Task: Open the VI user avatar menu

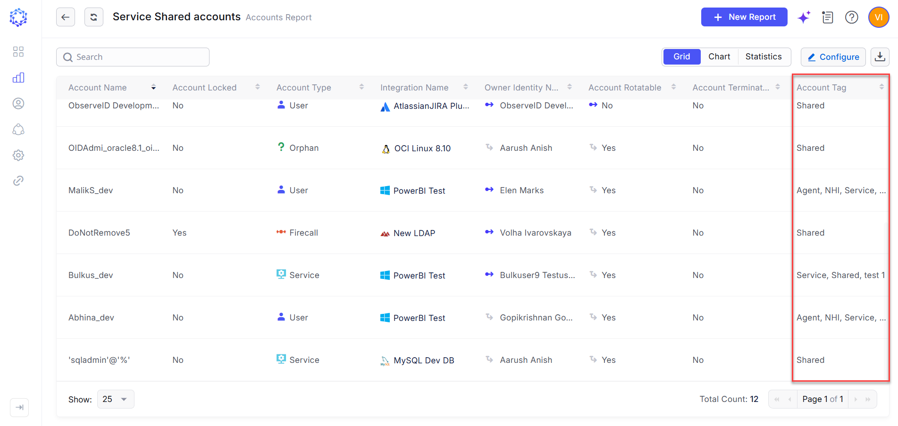Action: [879, 17]
